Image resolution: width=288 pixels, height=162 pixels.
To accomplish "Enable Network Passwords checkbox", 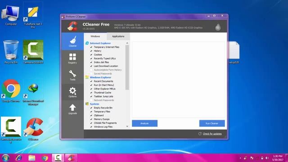I will (91, 100).
